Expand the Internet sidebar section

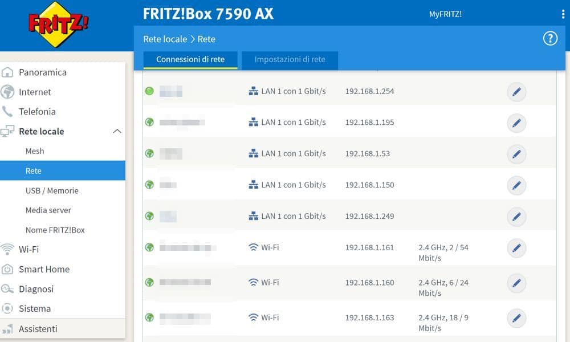pos(34,92)
